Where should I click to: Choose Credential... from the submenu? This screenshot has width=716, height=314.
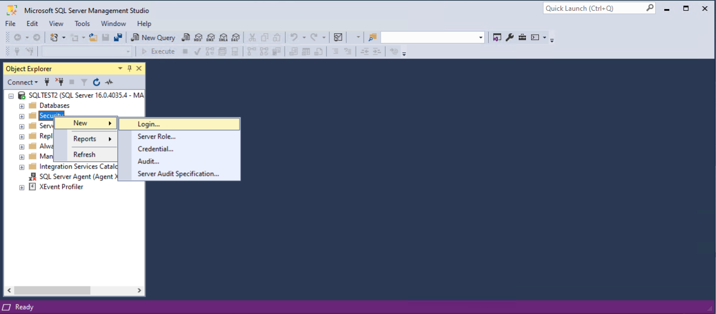click(x=180, y=149)
